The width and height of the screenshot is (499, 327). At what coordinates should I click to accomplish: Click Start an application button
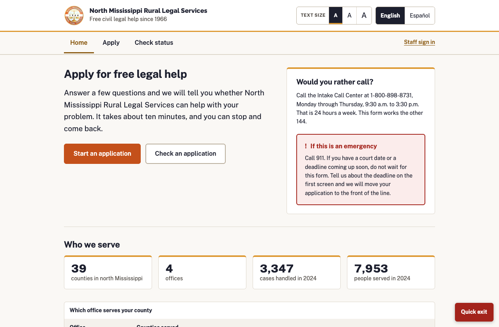[102, 154]
